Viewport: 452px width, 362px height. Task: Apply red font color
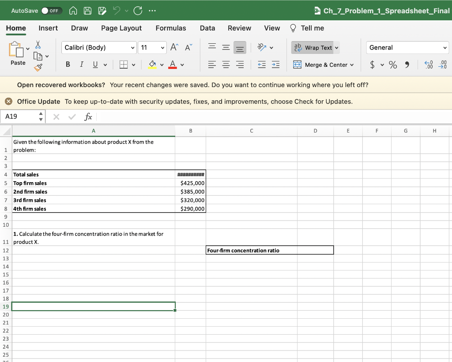(x=173, y=65)
